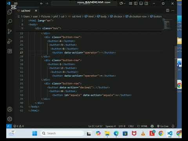Click the code line with button 4
Image resolution: width=188 pixels, height=141 pixels.
[x=61, y=41]
